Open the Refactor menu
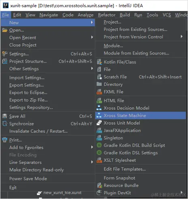 tap(107, 15)
